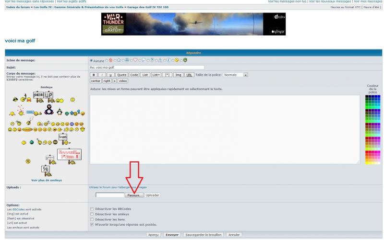Check 'Désactiver les liens'
This screenshot has width=384, height=240.
tap(92, 219)
